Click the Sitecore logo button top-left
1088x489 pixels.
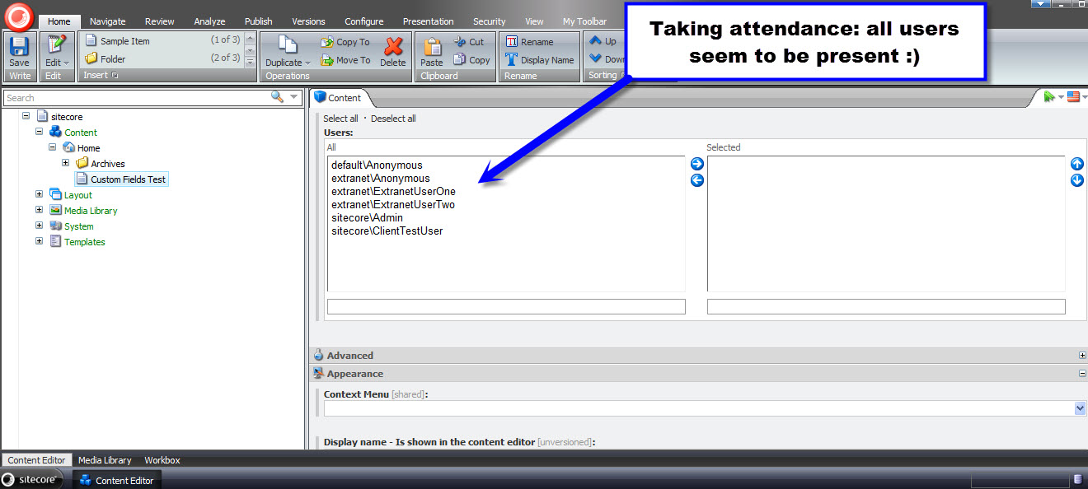click(x=18, y=16)
